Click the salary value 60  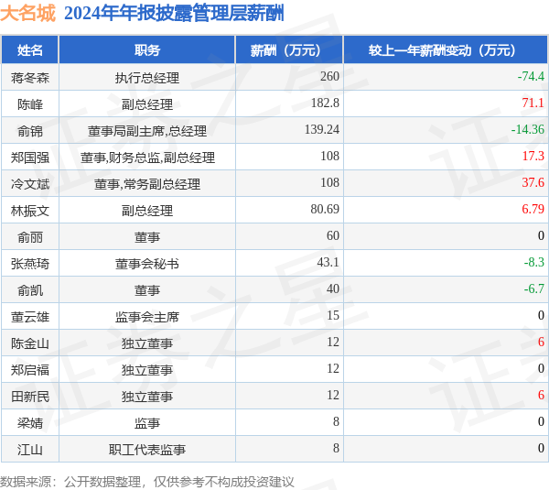333,235
